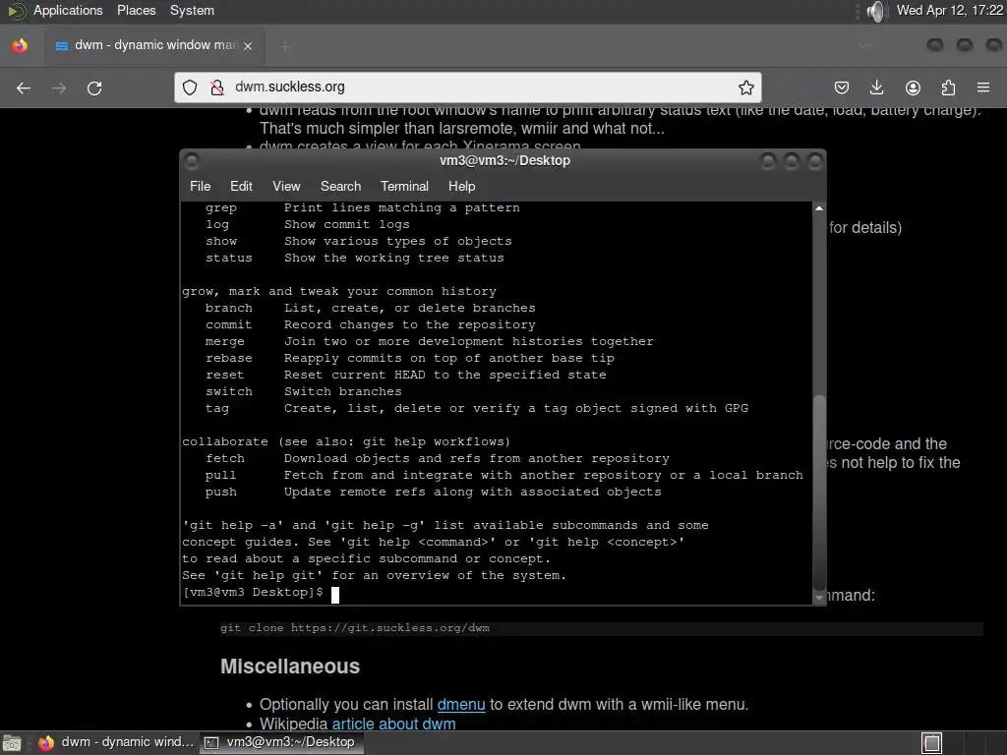Open the terminal Search menu
This screenshot has width=1007, height=755.
(x=340, y=186)
